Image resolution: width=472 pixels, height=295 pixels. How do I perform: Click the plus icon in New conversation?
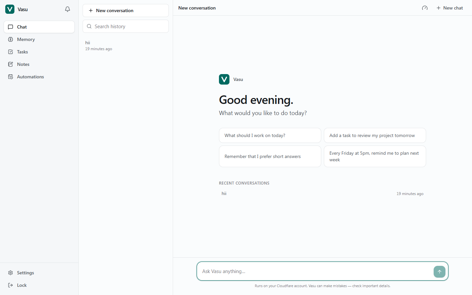click(91, 10)
